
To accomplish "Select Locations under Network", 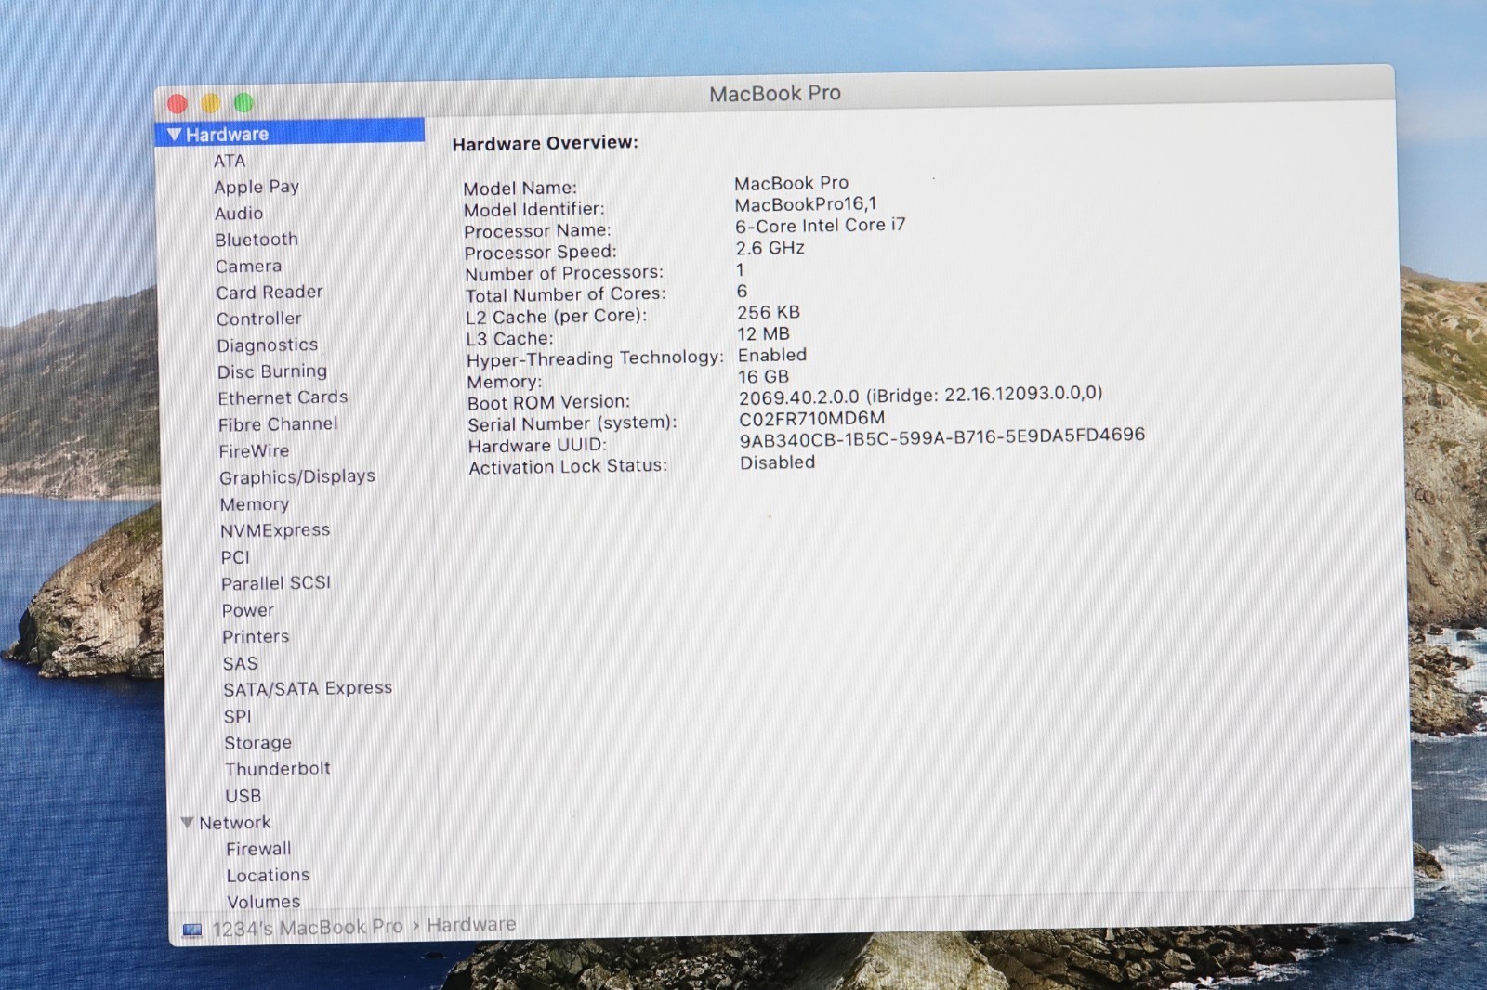I will point(269,875).
